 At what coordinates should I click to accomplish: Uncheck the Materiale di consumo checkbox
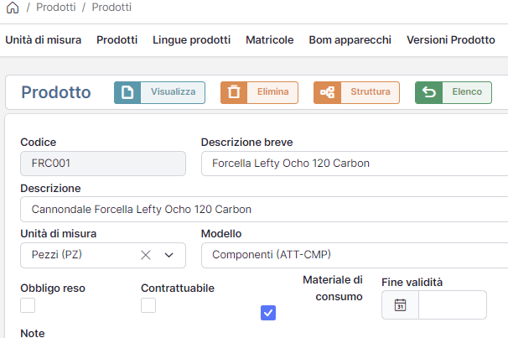[268, 313]
